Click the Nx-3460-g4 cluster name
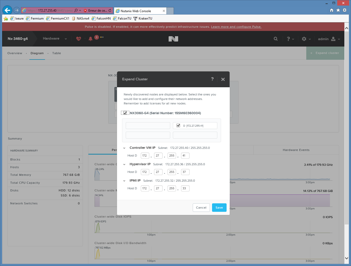 [18, 39]
